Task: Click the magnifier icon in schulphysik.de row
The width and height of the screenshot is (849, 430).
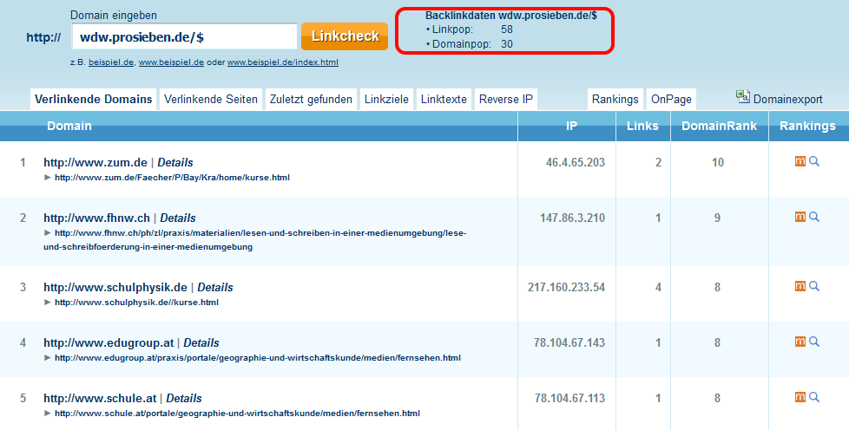Action: pos(813,286)
